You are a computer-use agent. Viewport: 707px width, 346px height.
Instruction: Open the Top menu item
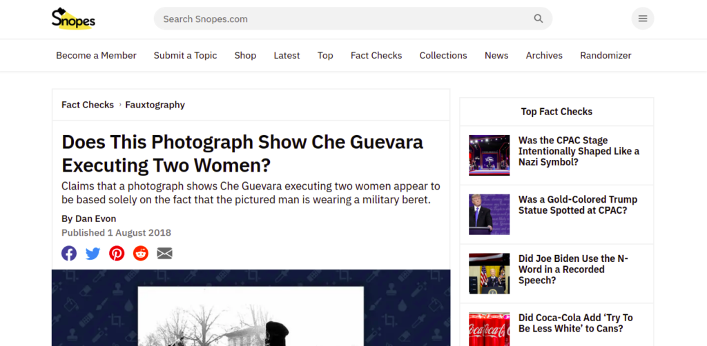tap(325, 55)
